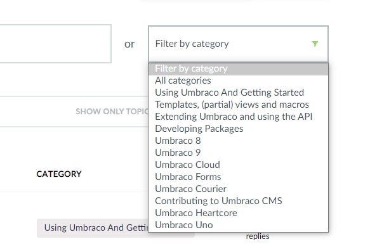
Task: Click the green dropdown arrow icon
Action: coord(315,44)
